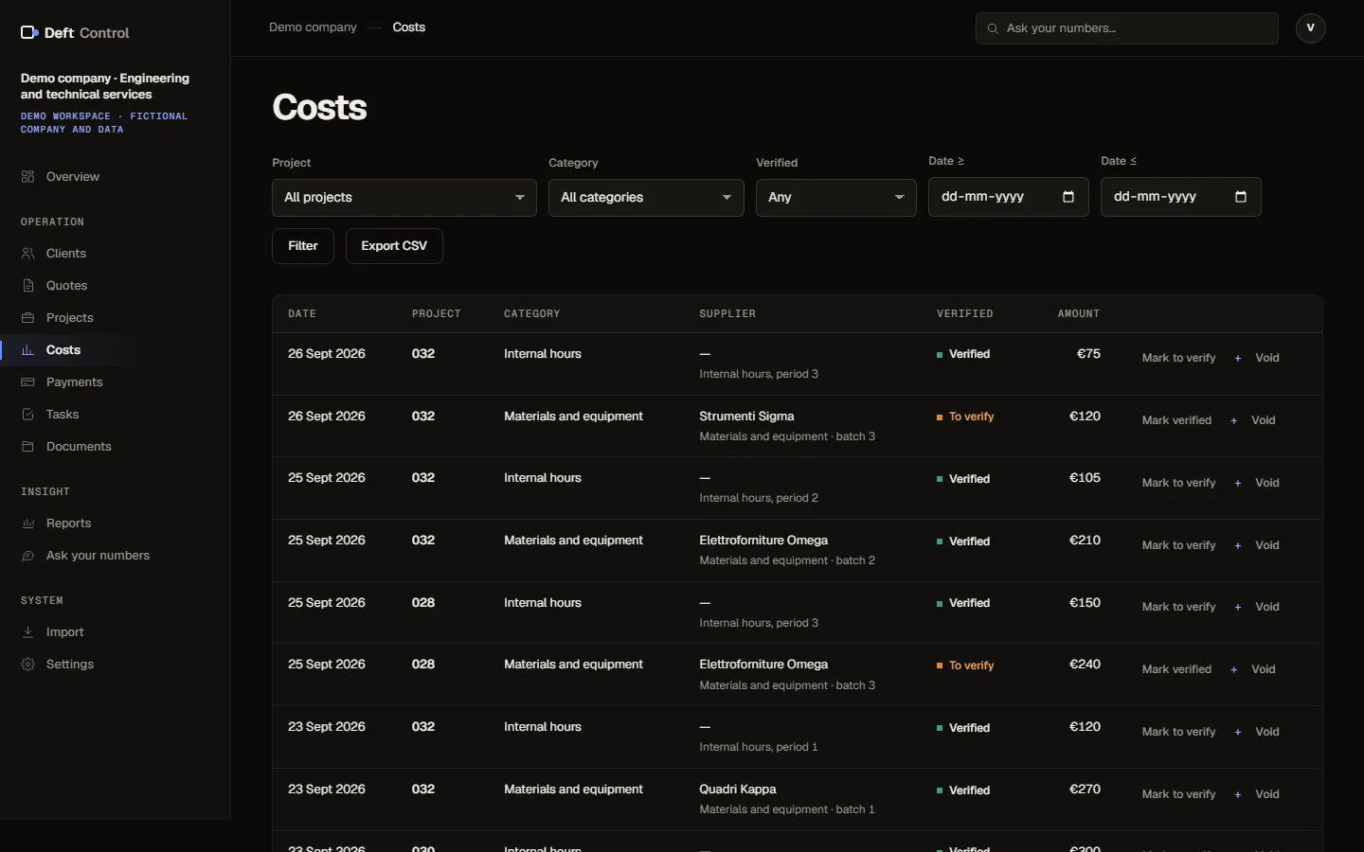Focus the Ask your numbers search field

[x=1127, y=28]
